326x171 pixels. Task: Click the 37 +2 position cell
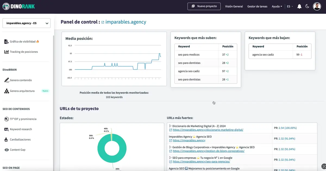tap(228, 54)
